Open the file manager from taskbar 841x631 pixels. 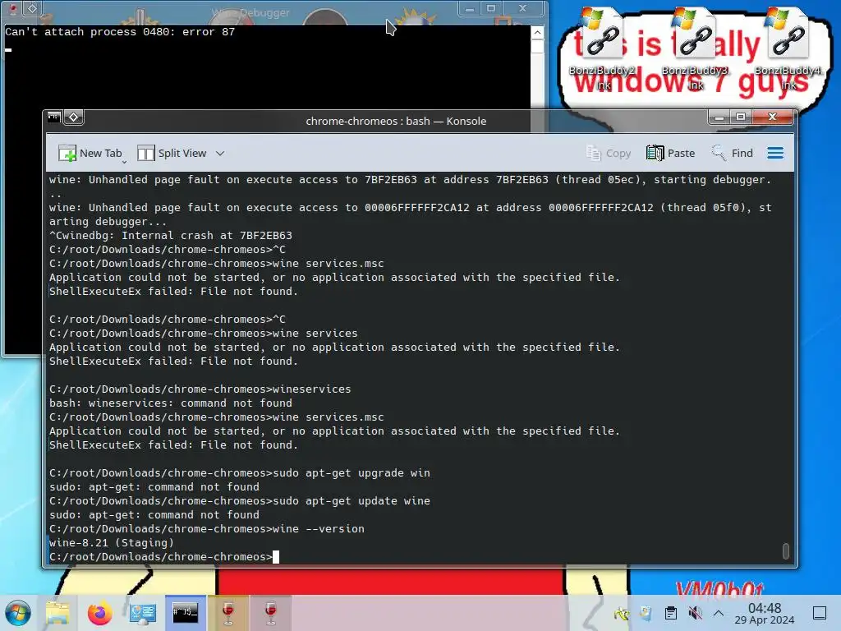(57, 613)
